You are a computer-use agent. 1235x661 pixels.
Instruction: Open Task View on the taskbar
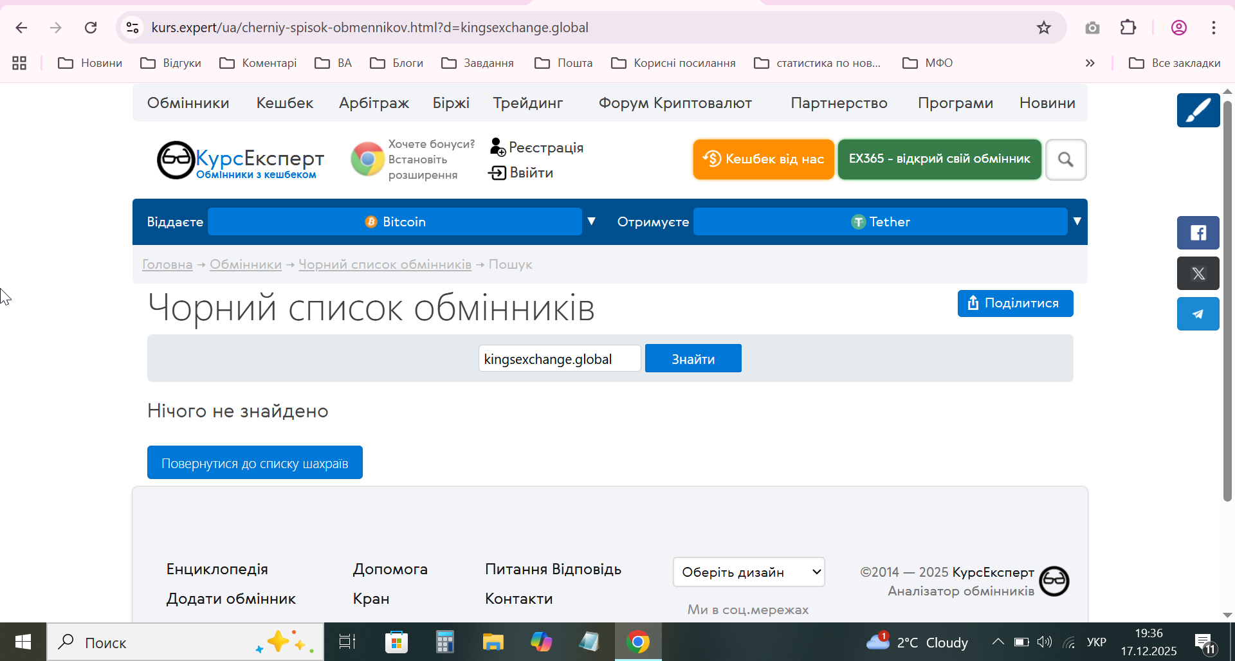tap(347, 642)
